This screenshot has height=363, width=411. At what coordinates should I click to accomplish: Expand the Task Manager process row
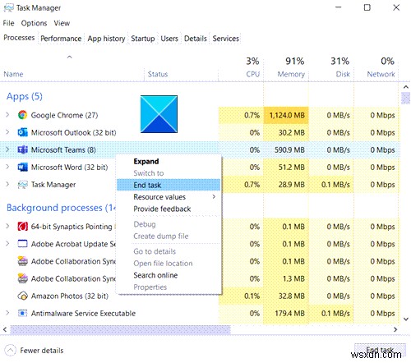pos(7,185)
